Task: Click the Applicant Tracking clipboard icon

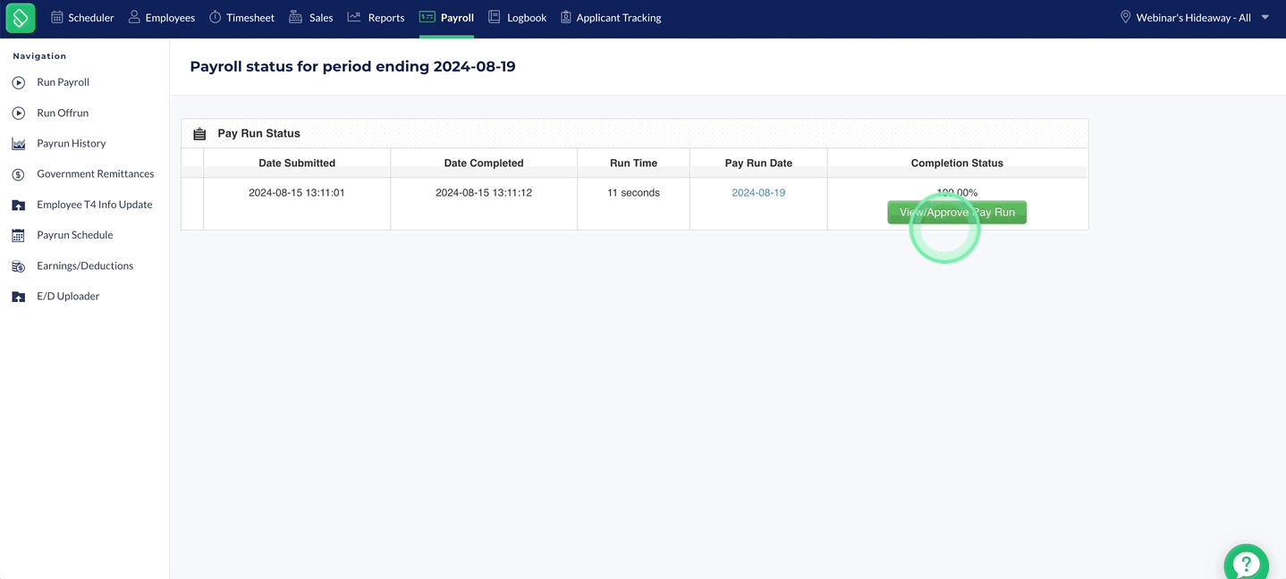Action: click(x=565, y=17)
